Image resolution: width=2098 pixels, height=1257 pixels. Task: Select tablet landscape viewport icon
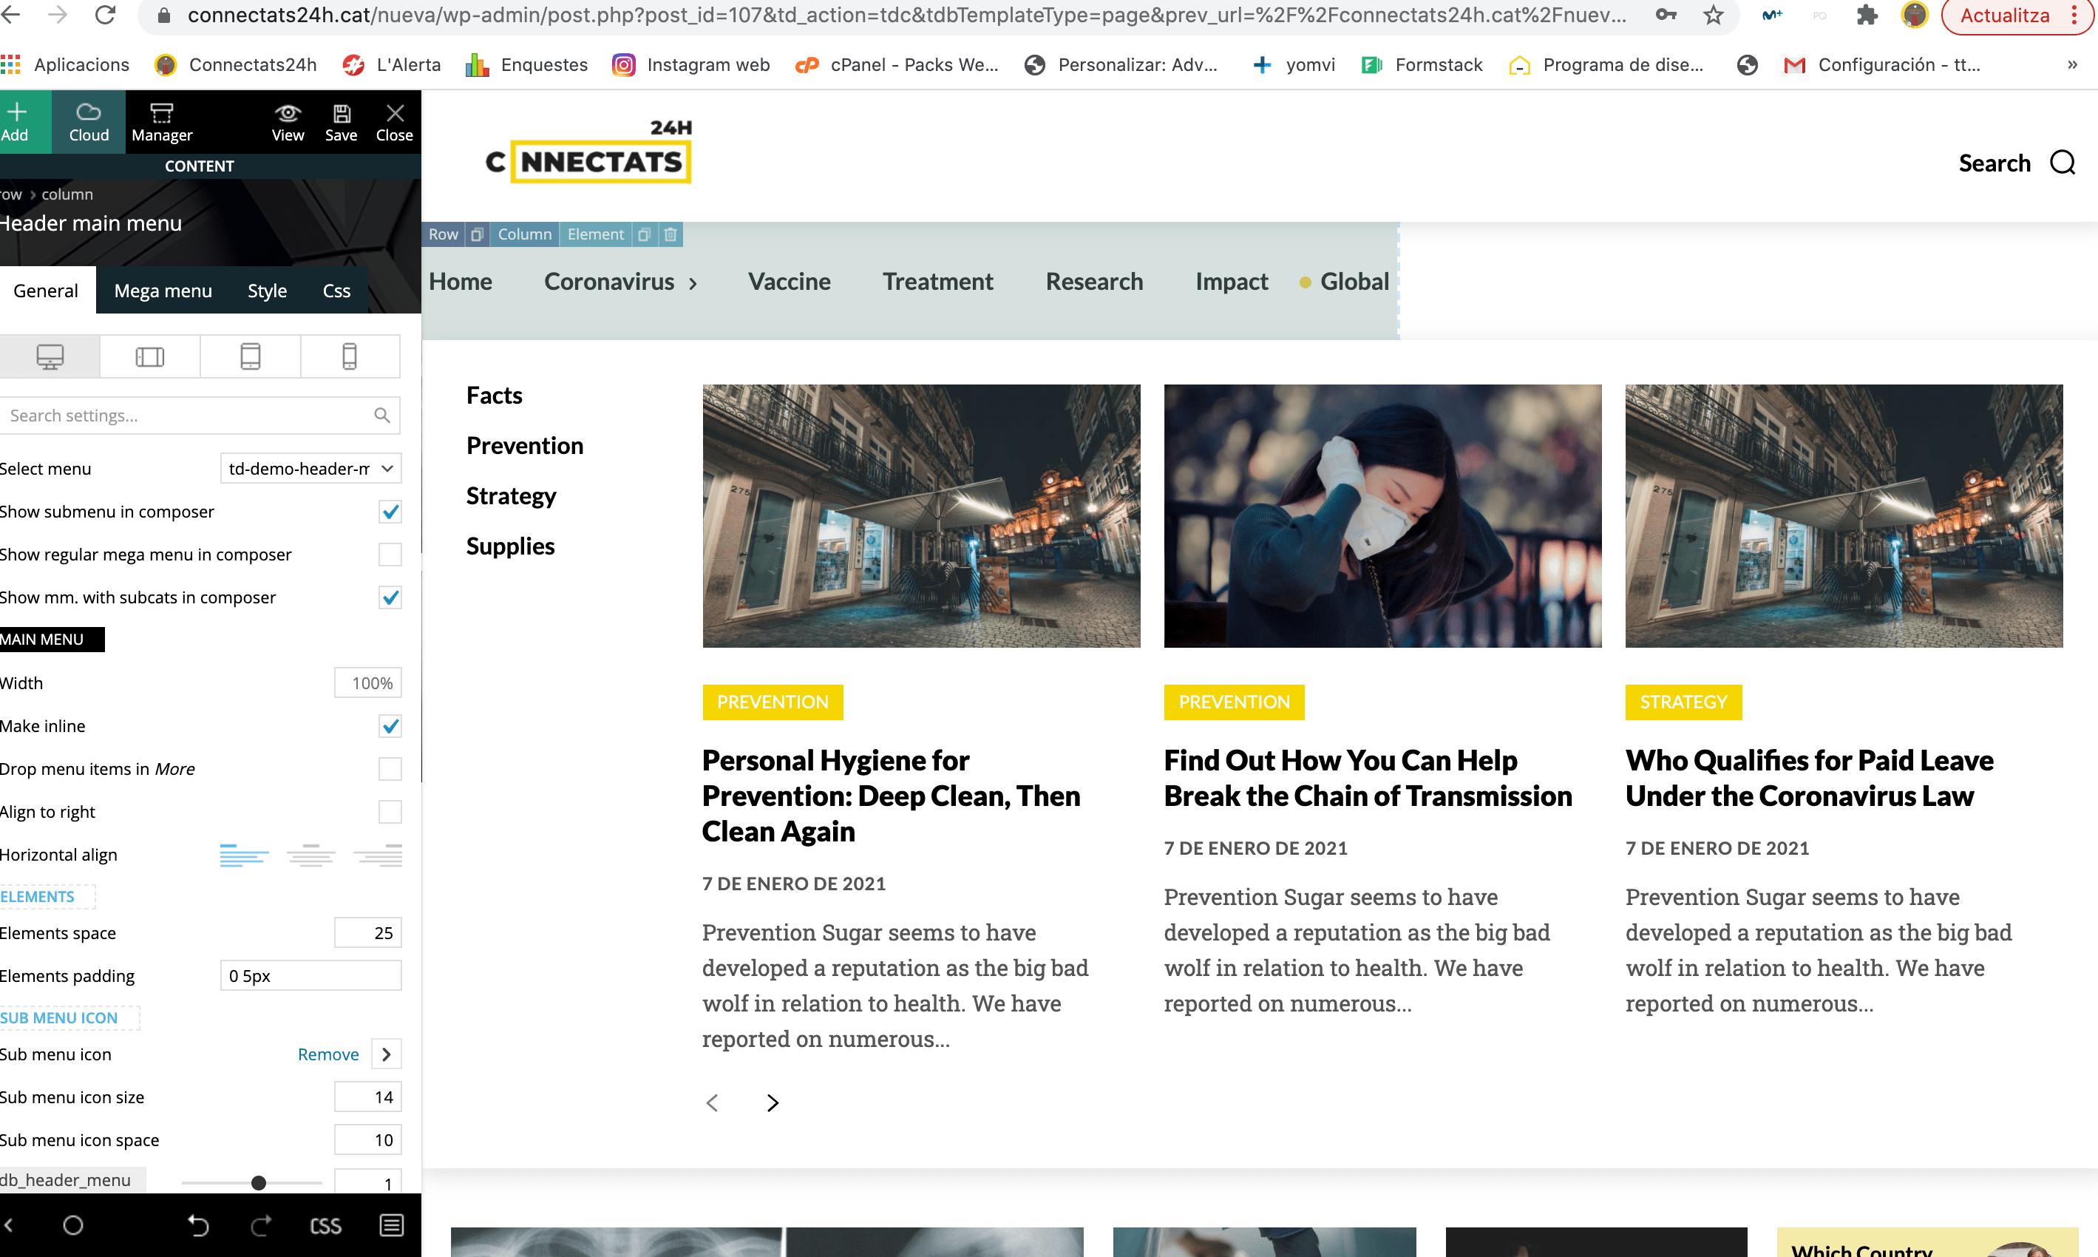click(x=150, y=356)
